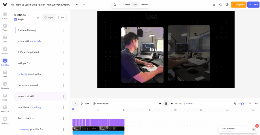Image resolution: width=260 pixels, height=135 pixels.
Task: Click Fit timeline button
Action: click(x=256, y=104)
